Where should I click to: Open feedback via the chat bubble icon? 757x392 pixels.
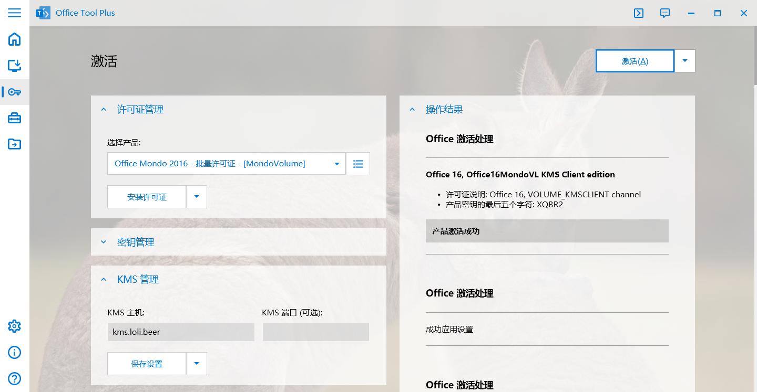pyautogui.click(x=664, y=13)
